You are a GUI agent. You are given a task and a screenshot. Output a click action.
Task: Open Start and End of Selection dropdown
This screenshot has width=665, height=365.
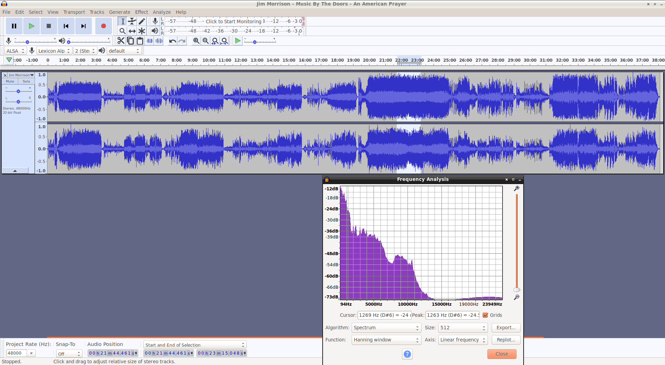pos(195,345)
